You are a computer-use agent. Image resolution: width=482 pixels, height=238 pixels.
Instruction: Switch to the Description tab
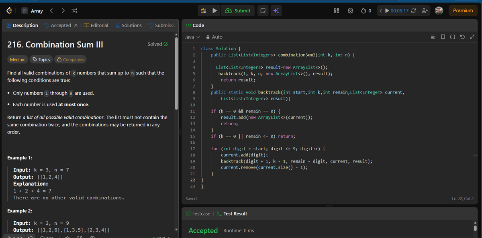[x=22, y=25]
